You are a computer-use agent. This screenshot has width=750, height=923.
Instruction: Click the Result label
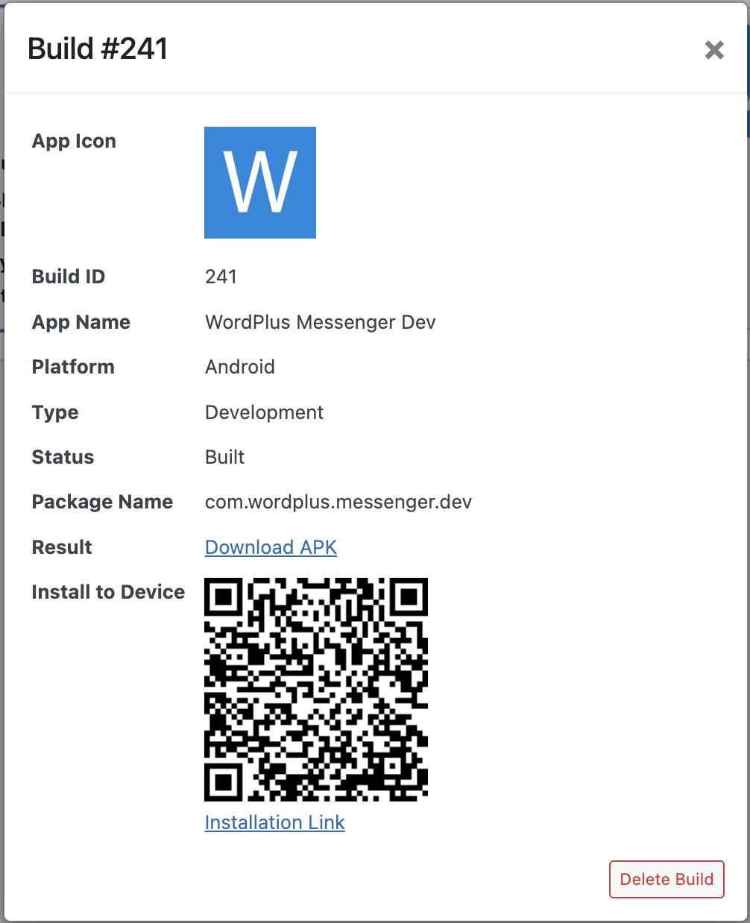(62, 547)
